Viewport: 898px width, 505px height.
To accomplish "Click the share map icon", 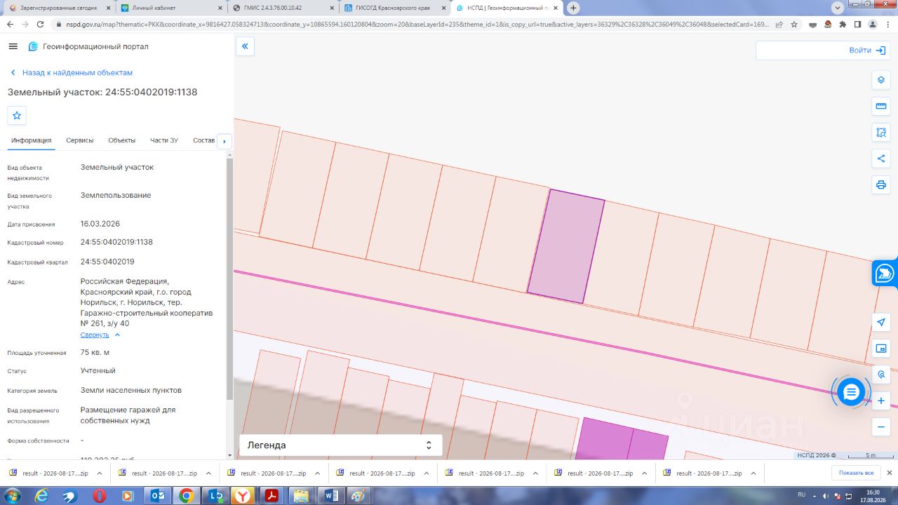I will (881, 159).
